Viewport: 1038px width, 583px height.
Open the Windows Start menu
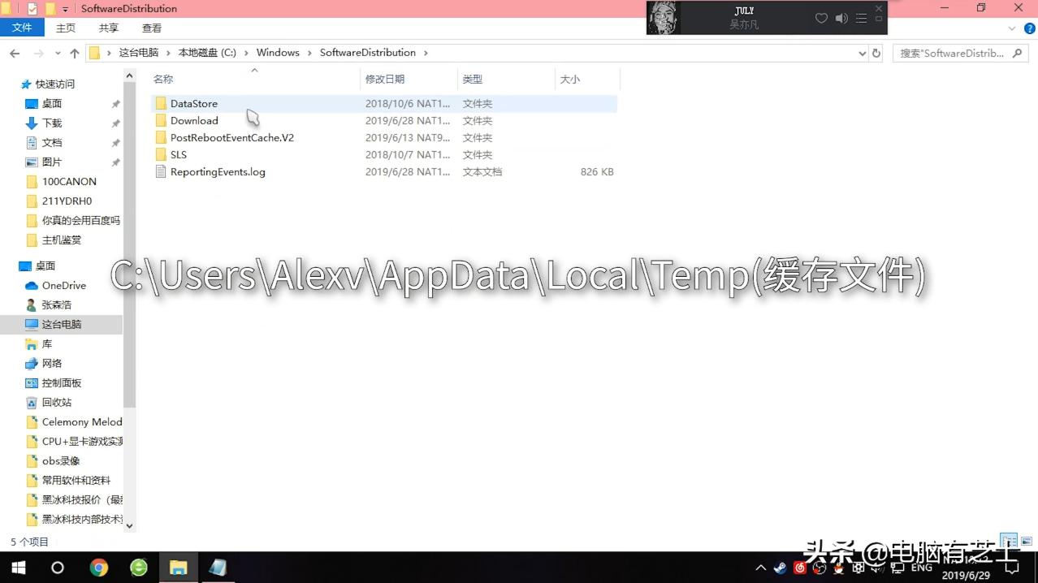point(18,568)
